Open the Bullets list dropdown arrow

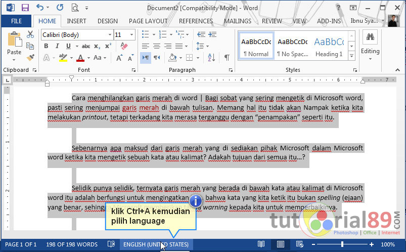pos(154,34)
